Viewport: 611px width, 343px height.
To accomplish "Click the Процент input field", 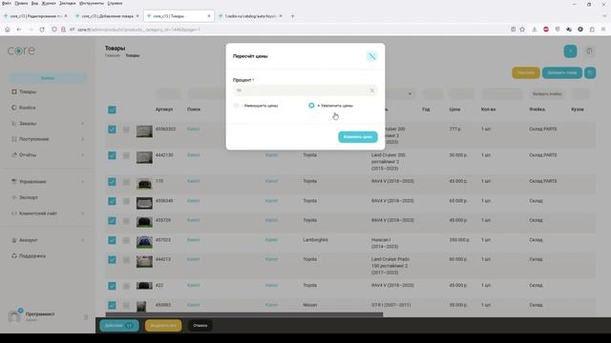I will [305, 91].
